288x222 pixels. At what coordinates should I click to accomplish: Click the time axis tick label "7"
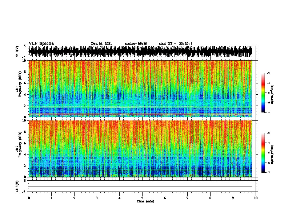click(x=188, y=198)
